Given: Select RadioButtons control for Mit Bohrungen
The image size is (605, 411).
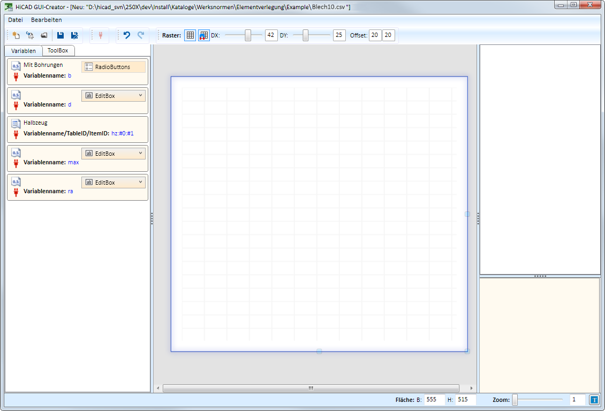Looking at the screenshot, I should (114, 67).
